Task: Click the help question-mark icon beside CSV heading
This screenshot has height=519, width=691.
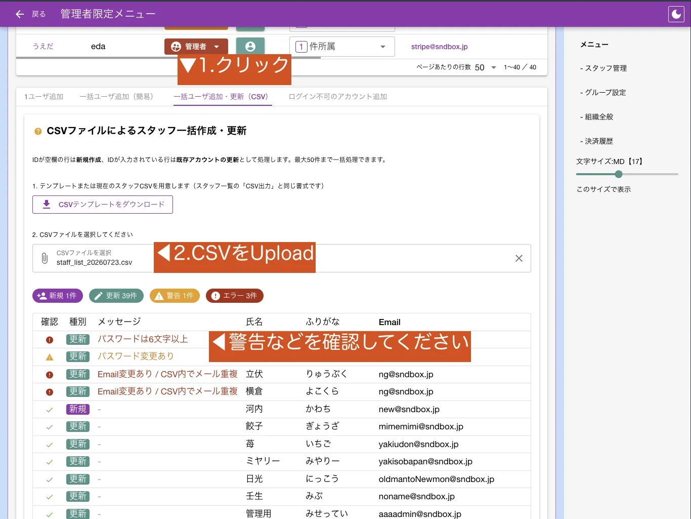Action: pos(38,131)
